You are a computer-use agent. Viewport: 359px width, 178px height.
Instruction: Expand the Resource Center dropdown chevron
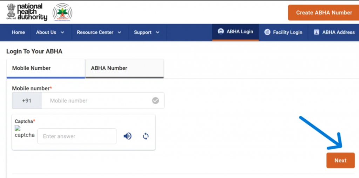[x=119, y=32]
